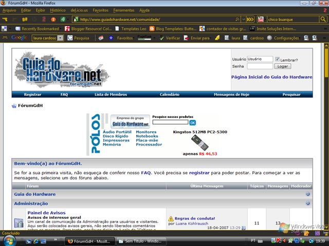Open the Arquivo menu
Viewport: 329px width, 246px height.
[9, 10]
